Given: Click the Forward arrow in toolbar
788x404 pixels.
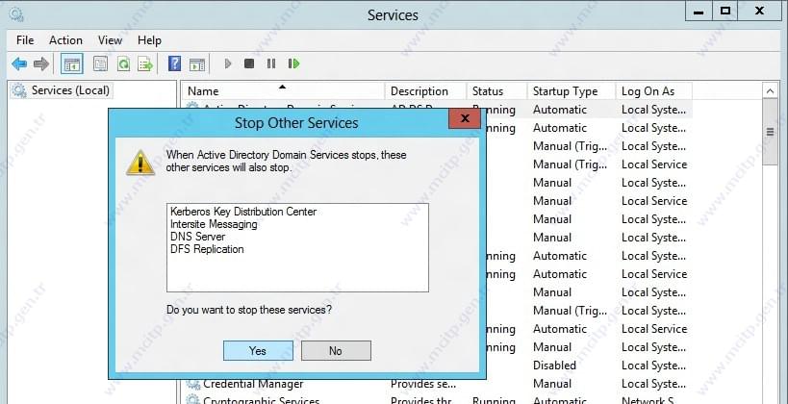Looking at the screenshot, I should pyautogui.click(x=41, y=63).
